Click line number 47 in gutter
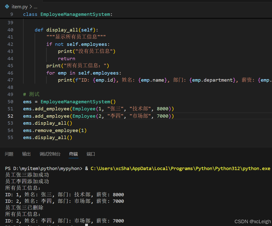The image size is (272, 226). (10, 80)
